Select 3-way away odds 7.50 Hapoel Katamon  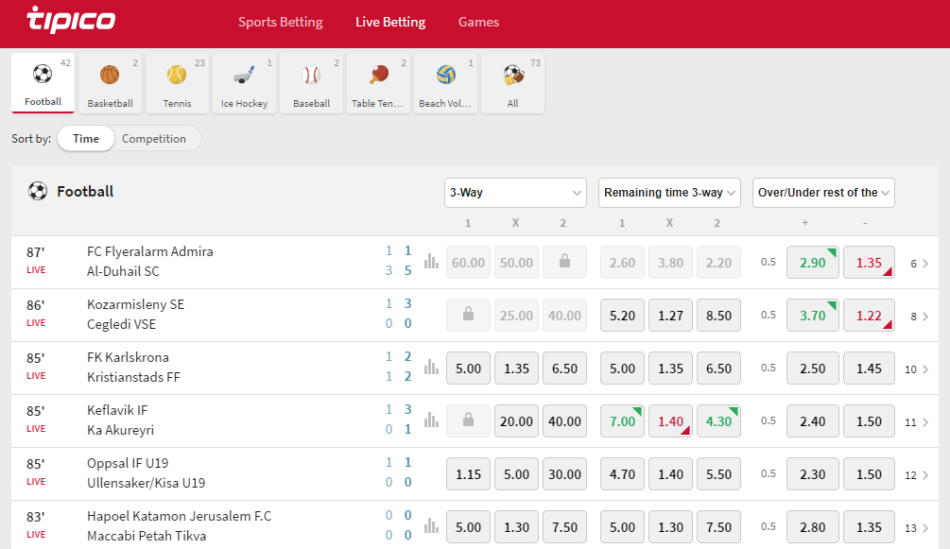(x=564, y=527)
